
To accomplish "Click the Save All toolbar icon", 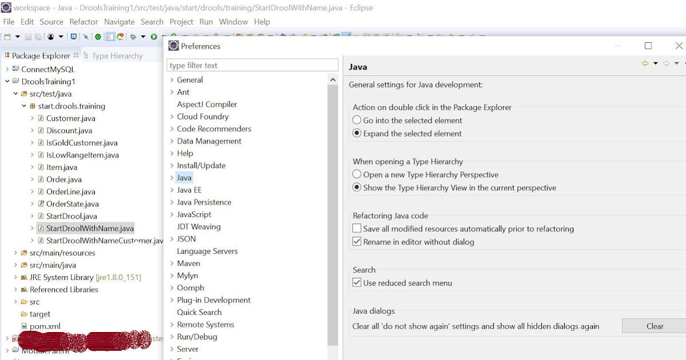I will coord(37,36).
